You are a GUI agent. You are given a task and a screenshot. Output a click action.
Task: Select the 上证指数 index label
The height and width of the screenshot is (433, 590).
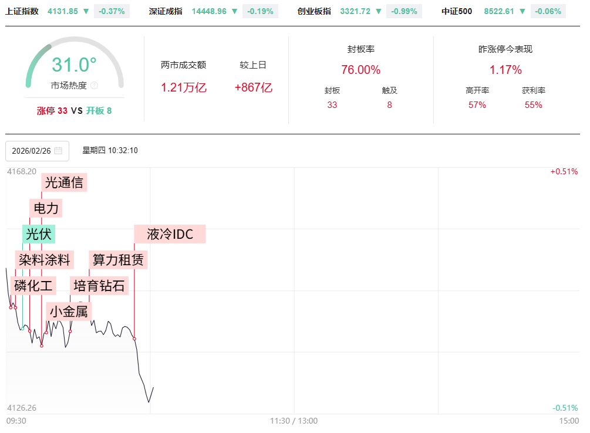pyautogui.click(x=22, y=11)
